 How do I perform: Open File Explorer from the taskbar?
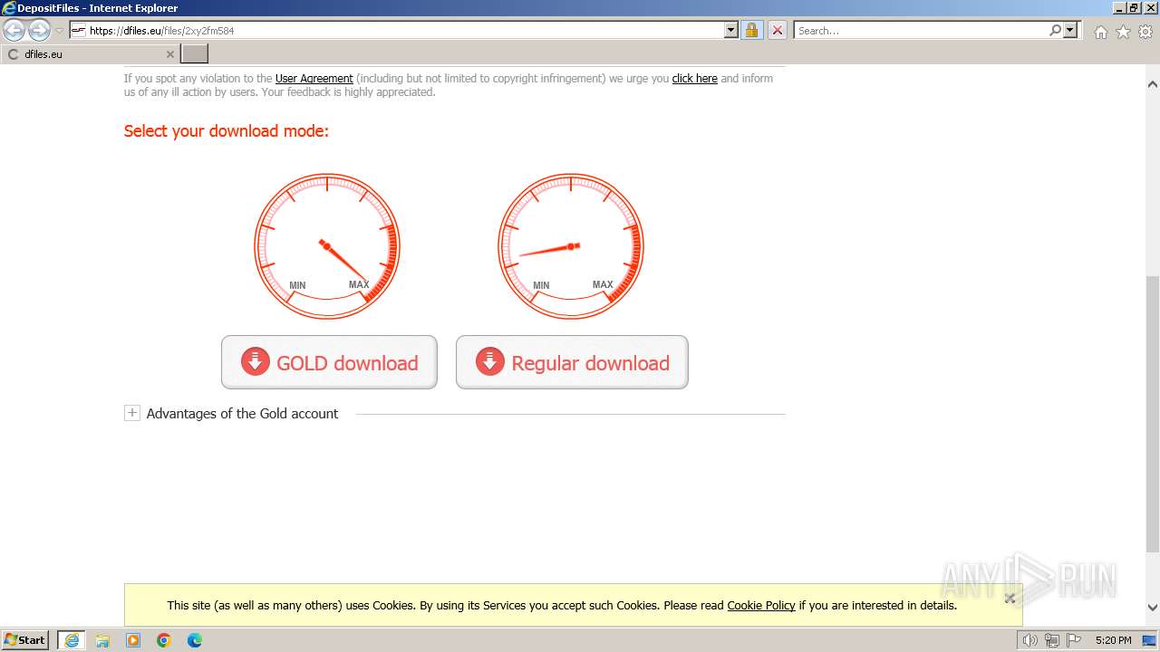pyautogui.click(x=102, y=640)
